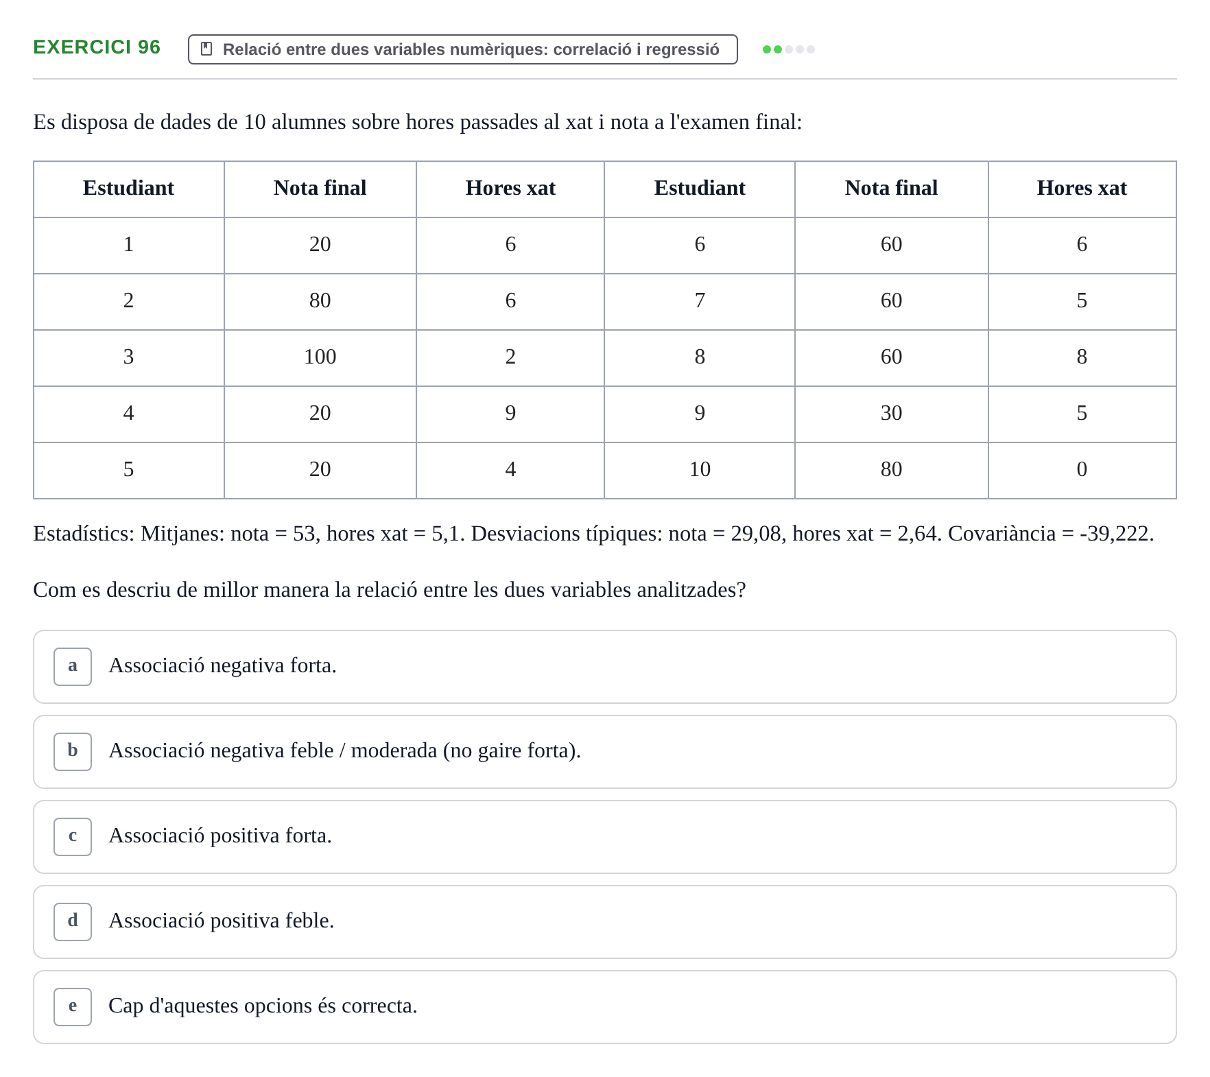Select answer c, Associació positiva forta
Screen dimensions: 1210x1077
pos(605,837)
